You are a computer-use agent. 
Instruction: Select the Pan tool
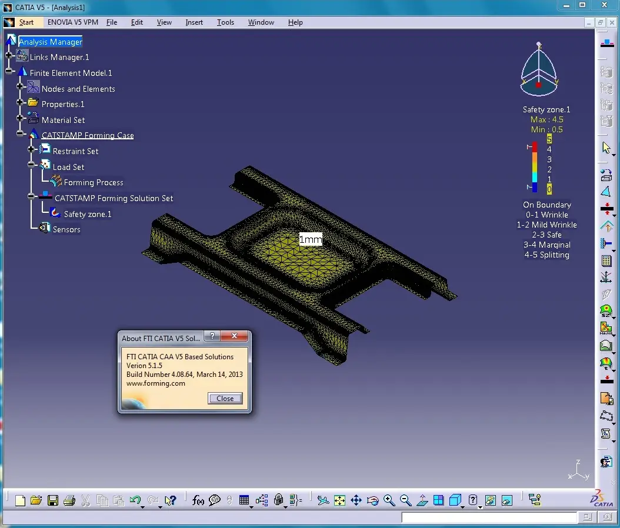[x=356, y=500]
